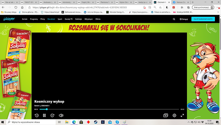Open player settings gear
The height and width of the screenshot is (125, 221).
click(x=174, y=115)
